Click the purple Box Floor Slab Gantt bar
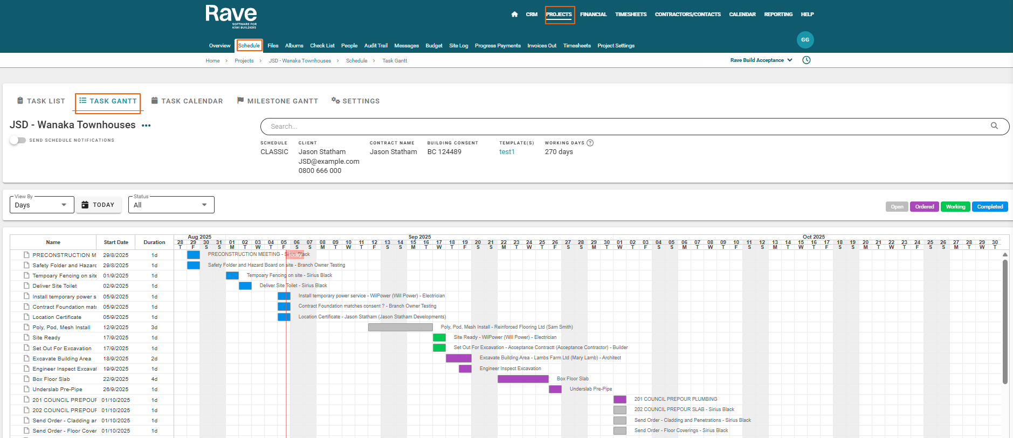The height and width of the screenshot is (438, 1013). (523, 379)
